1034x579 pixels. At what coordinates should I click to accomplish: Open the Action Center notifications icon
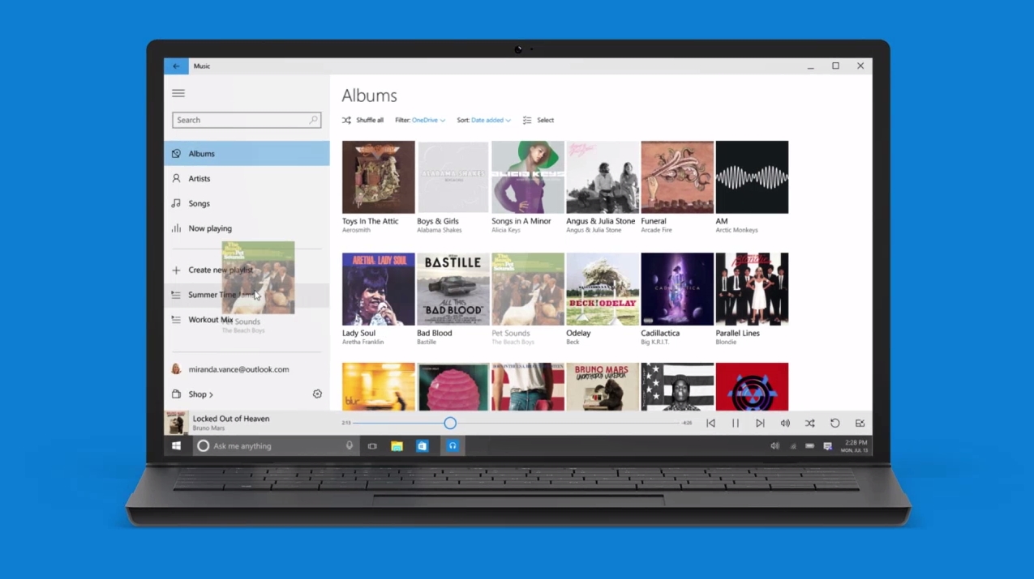click(827, 446)
